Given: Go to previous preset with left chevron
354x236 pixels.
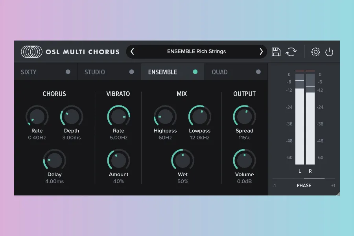Looking at the screenshot, I should pos(132,52).
